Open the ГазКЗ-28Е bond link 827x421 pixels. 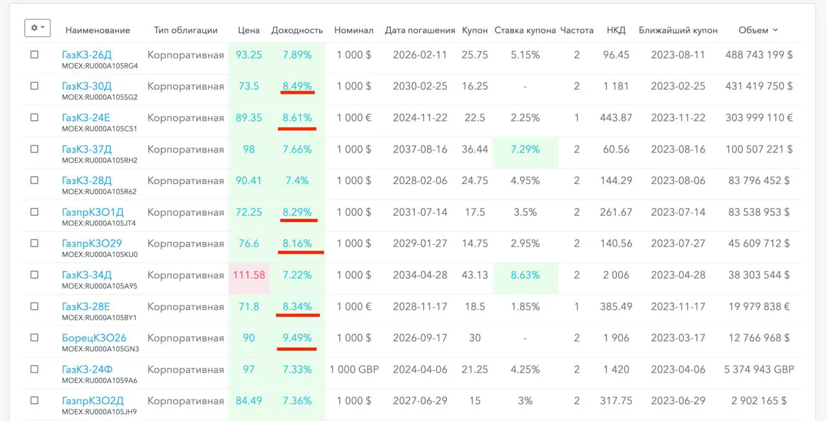(x=86, y=307)
